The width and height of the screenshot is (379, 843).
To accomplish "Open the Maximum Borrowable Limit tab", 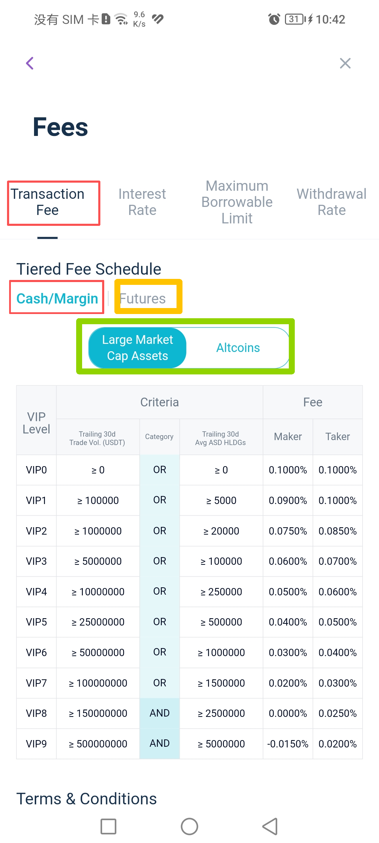I will pos(237,202).
